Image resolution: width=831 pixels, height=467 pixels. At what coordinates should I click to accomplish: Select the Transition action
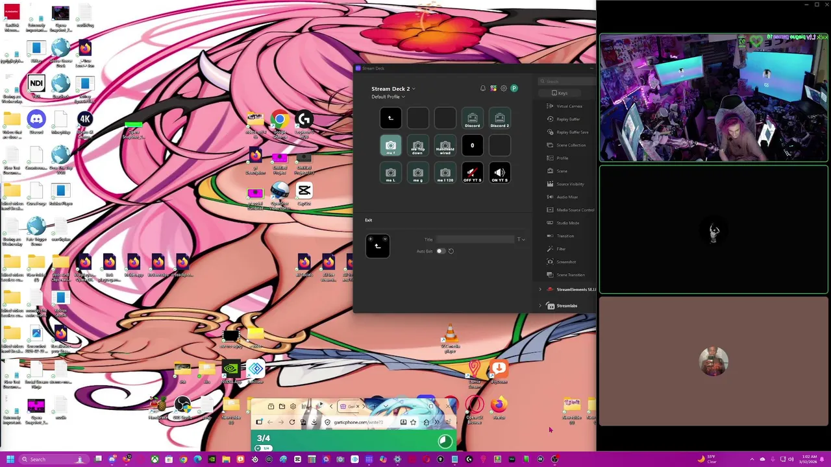[561, 236]
